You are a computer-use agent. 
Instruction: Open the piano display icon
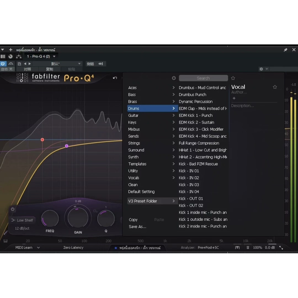(6, 241)
